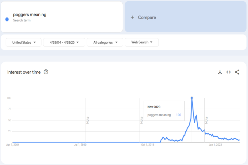Click the Nov 2020 peak data point
This screenshot has height=165, width=248.
pyautogui.click(x=192, y=98)
